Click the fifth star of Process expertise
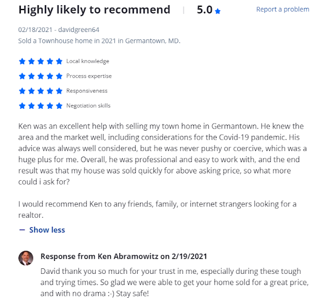The image size is (336, 298). pos(59,76)
